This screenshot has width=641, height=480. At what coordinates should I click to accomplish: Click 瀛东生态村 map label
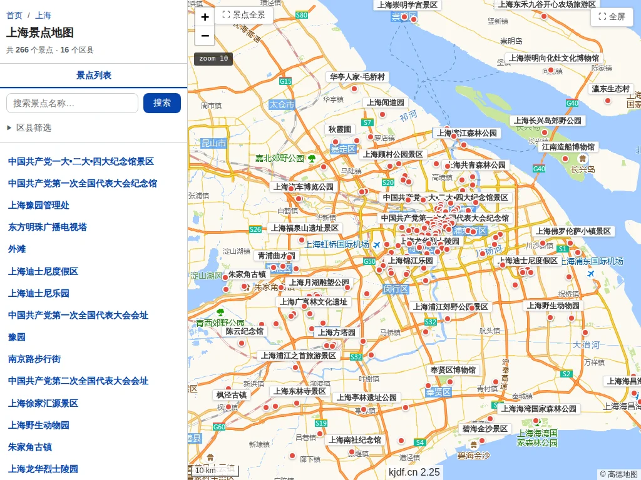click(610, 89)
